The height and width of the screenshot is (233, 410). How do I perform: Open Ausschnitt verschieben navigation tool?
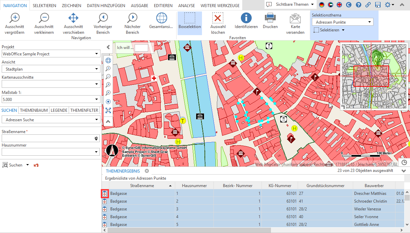click(x=73, y=21)
